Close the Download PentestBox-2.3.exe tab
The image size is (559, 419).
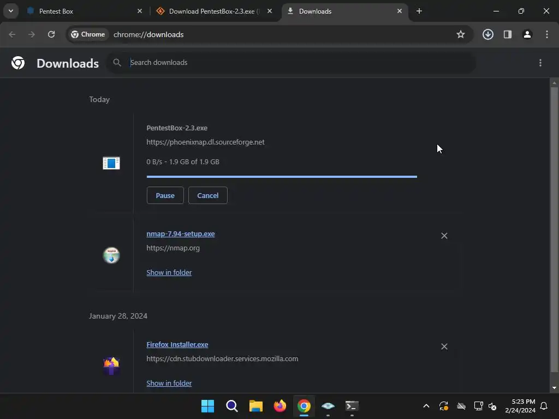click(270, 11)
